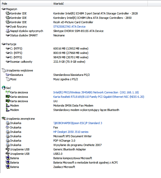Click the PDF-XChange 3.0 printer value
Screen dimensions: 161x178
[x=64, y=141]
